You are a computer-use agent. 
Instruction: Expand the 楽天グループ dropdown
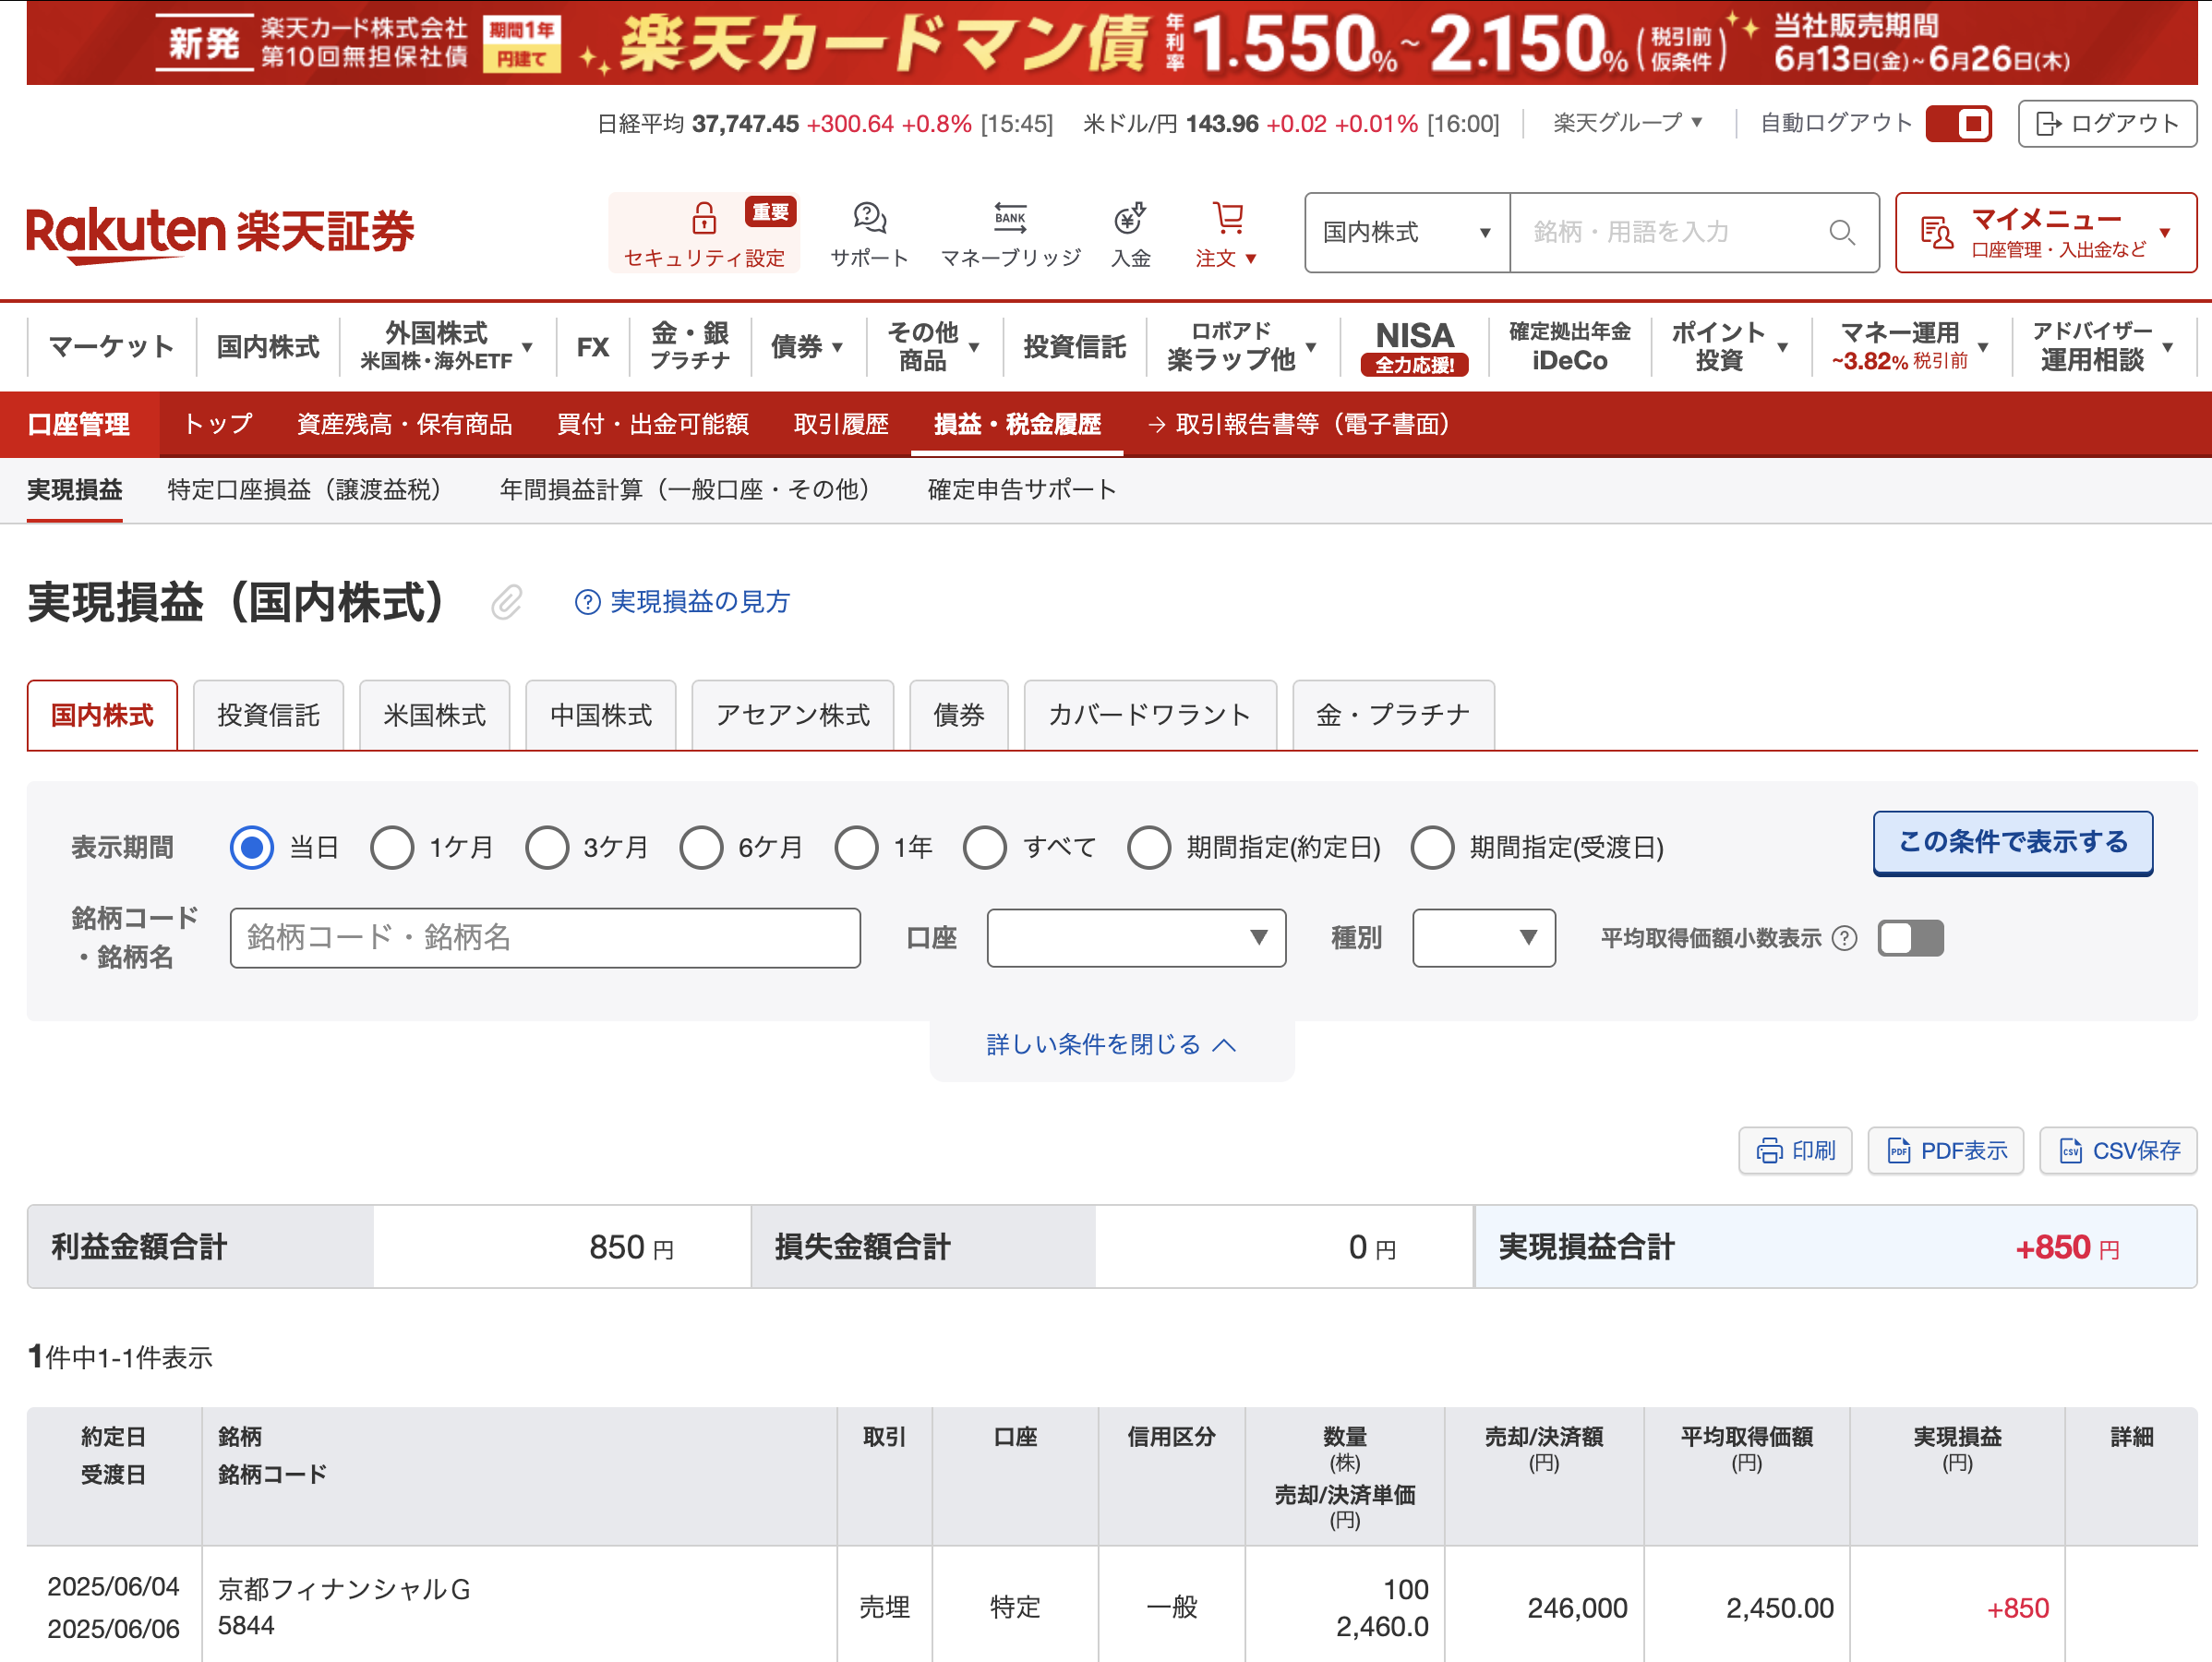point(1627,123)
